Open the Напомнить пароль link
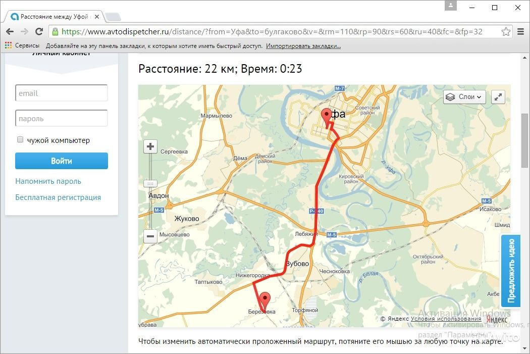This screenshot has height=354, width=530. pos(48,181)
